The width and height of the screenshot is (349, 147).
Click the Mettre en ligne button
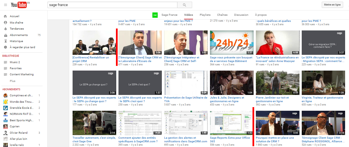332,5
